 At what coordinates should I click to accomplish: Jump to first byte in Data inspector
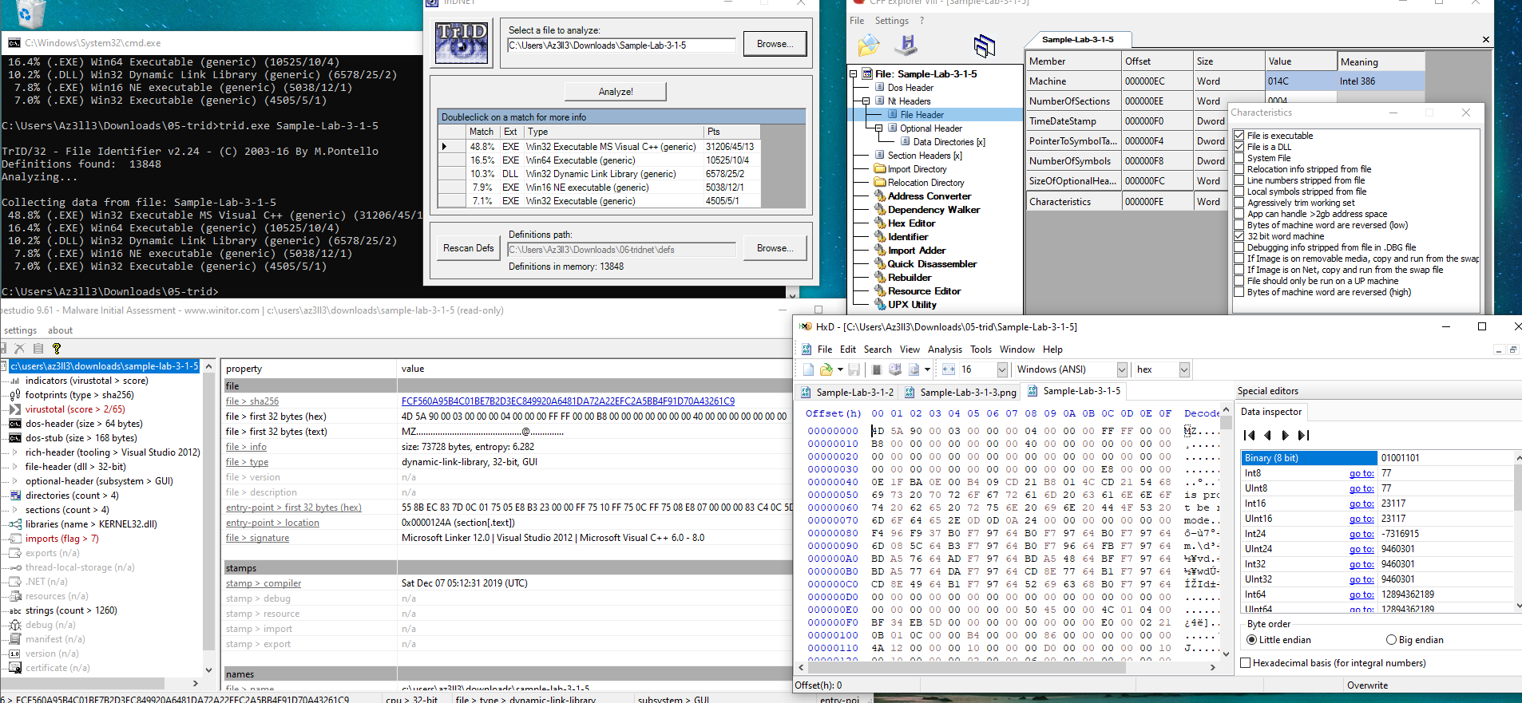tap(1250, 435)
